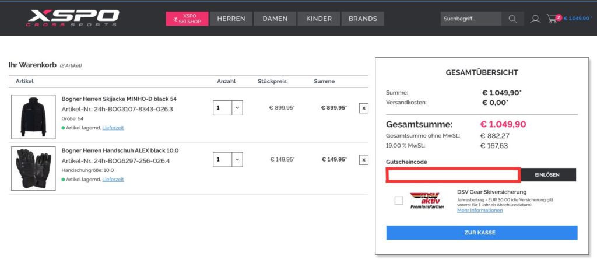This screenshot has height=259, width=597.
Task: Click the Gesamtsumme value € 1.049,90
Action: click(x=503, y=125)
